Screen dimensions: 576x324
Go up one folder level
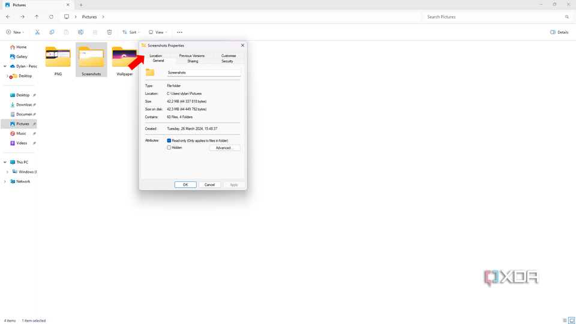(37, 17)
